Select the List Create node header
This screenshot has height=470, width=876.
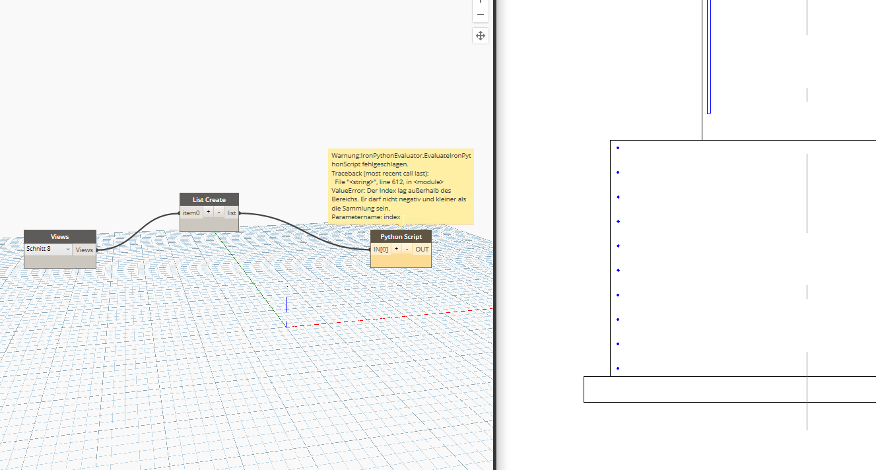209,199
